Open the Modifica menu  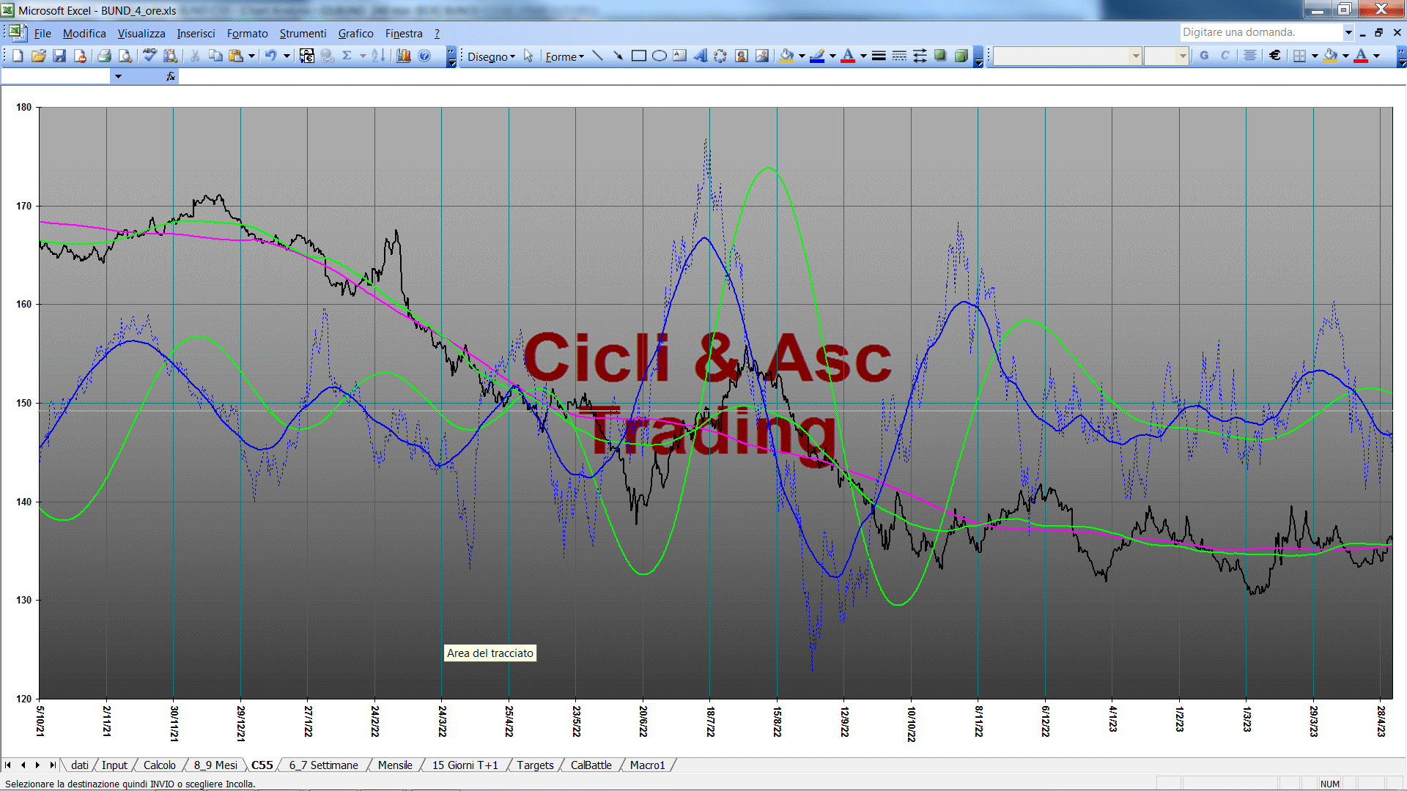84,33
